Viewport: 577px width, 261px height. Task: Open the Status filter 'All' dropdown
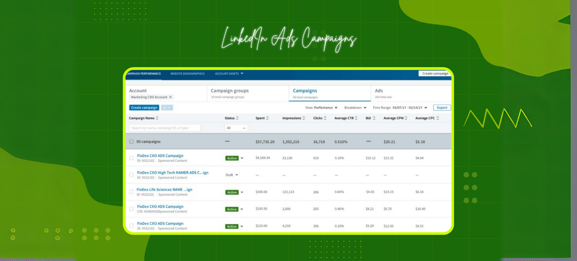point(236,128)
